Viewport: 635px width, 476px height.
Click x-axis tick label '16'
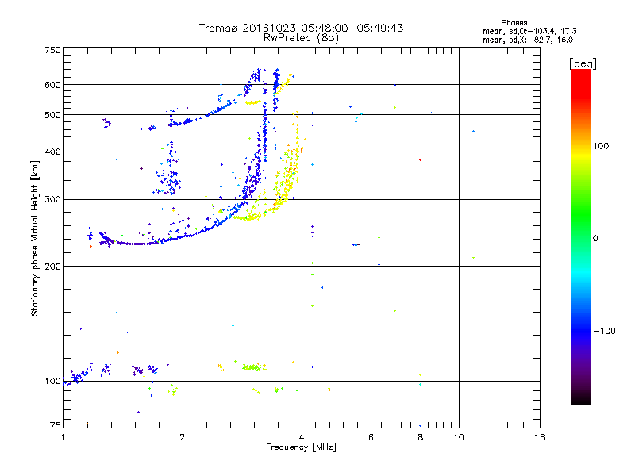click(540, 437)
